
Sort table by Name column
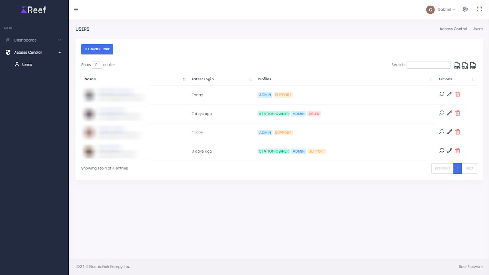coord(90,79)
